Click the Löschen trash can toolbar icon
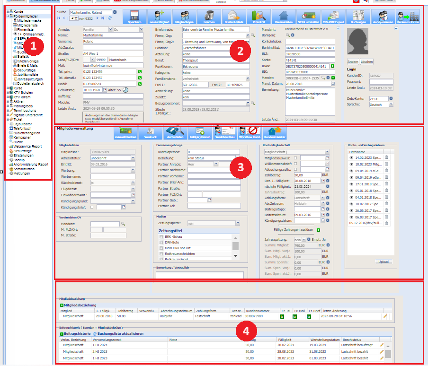Screen dimensions: 428x366 tap(205, 16)
